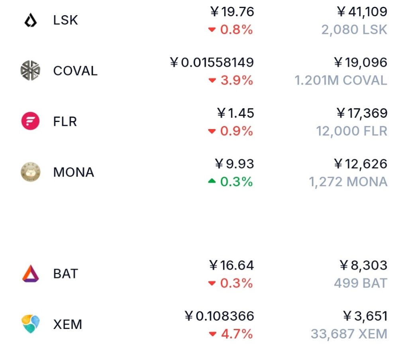The height and width of the screenshot is (346, 408).
Task: Click MONA's green 0.3% change indicator
Action: [231, 182]
